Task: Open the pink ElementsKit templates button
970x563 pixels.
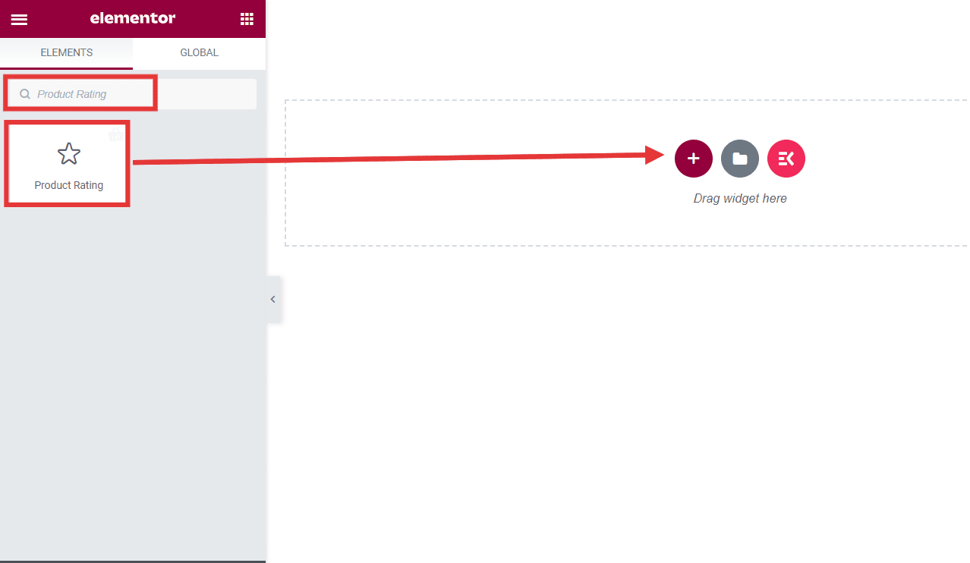Action: point(786,159)
